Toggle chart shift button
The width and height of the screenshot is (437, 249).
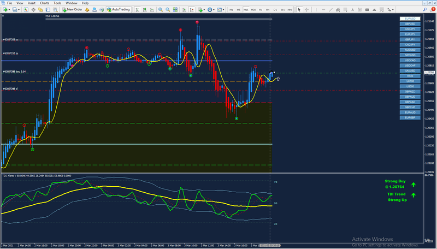(x=192, y=10)
